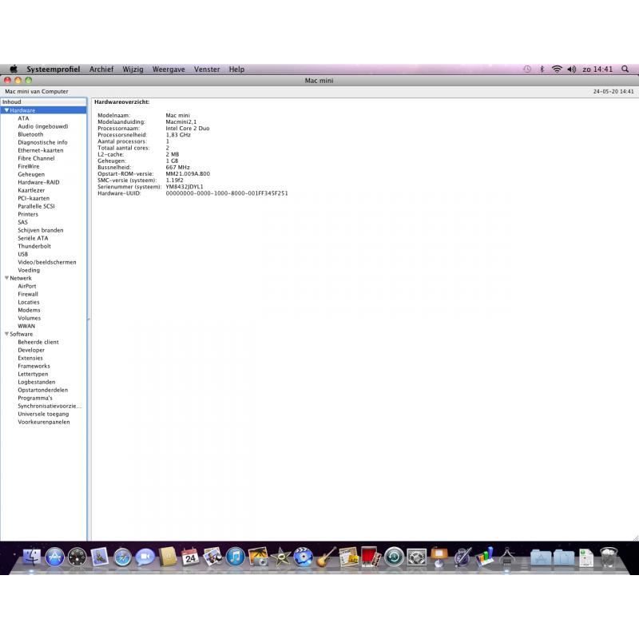The height and width of the screenshot is (639, 639).
Task: Launch Numbers bar chart icon in dock
Action: pyautogui.click(x=484, y=557)
